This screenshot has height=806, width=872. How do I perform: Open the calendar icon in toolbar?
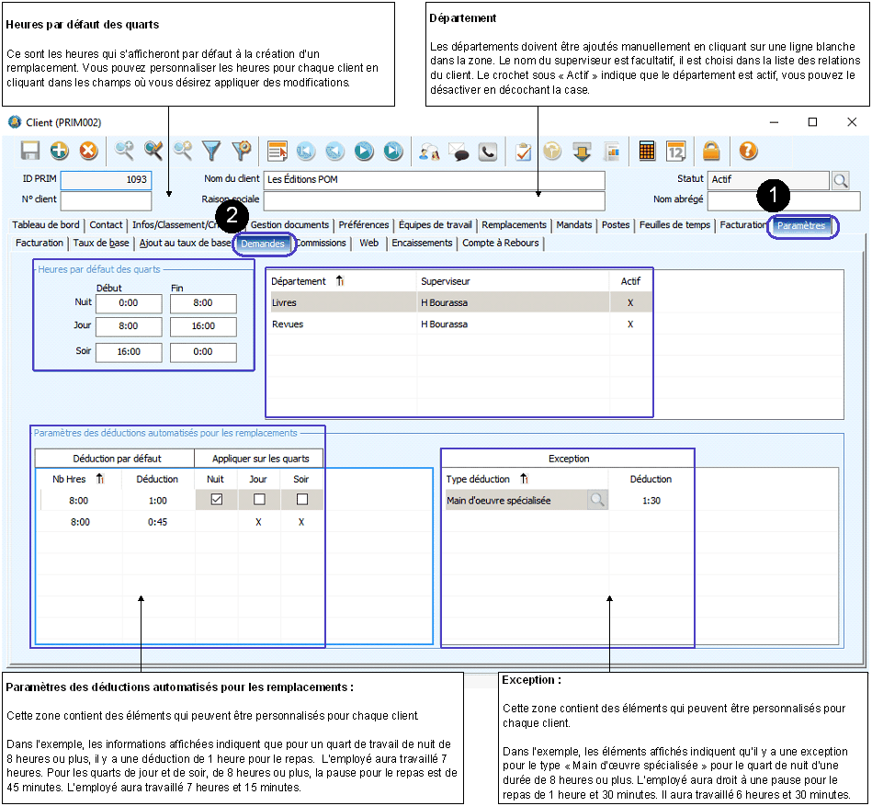coord(675,152)
